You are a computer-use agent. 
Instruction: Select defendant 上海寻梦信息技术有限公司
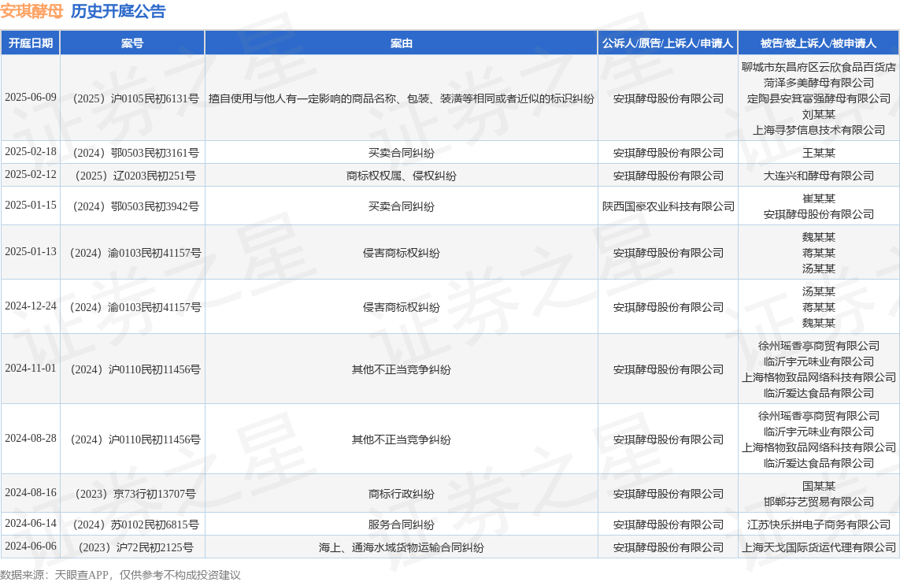tap(818, 130)
